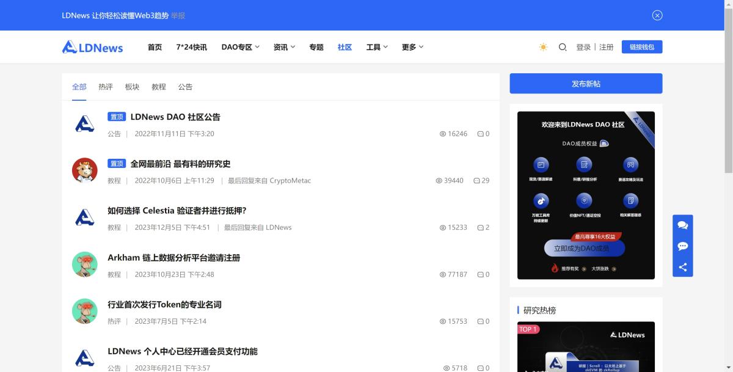Viewport: 733px width, 372px height.
Task: Toggle light/dark theme with the sun icon
Action: click(x=543, y=46)
